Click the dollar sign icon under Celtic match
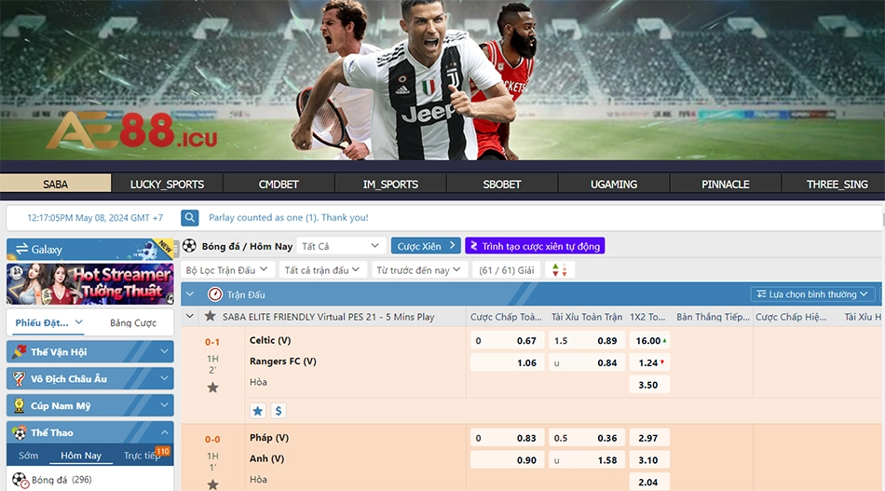885x491 pixels. 279,411
